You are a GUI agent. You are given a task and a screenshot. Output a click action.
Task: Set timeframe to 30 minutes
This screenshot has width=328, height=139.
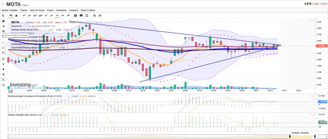pos(41,16)
